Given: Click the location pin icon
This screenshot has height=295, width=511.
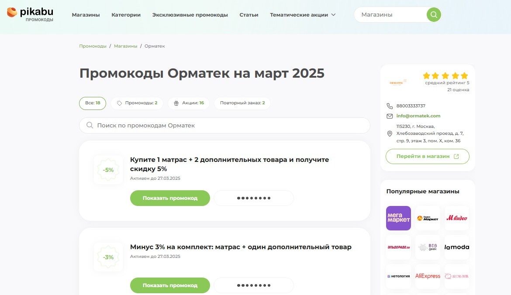Looking at the screenshot, I should [x=390, y=134].
